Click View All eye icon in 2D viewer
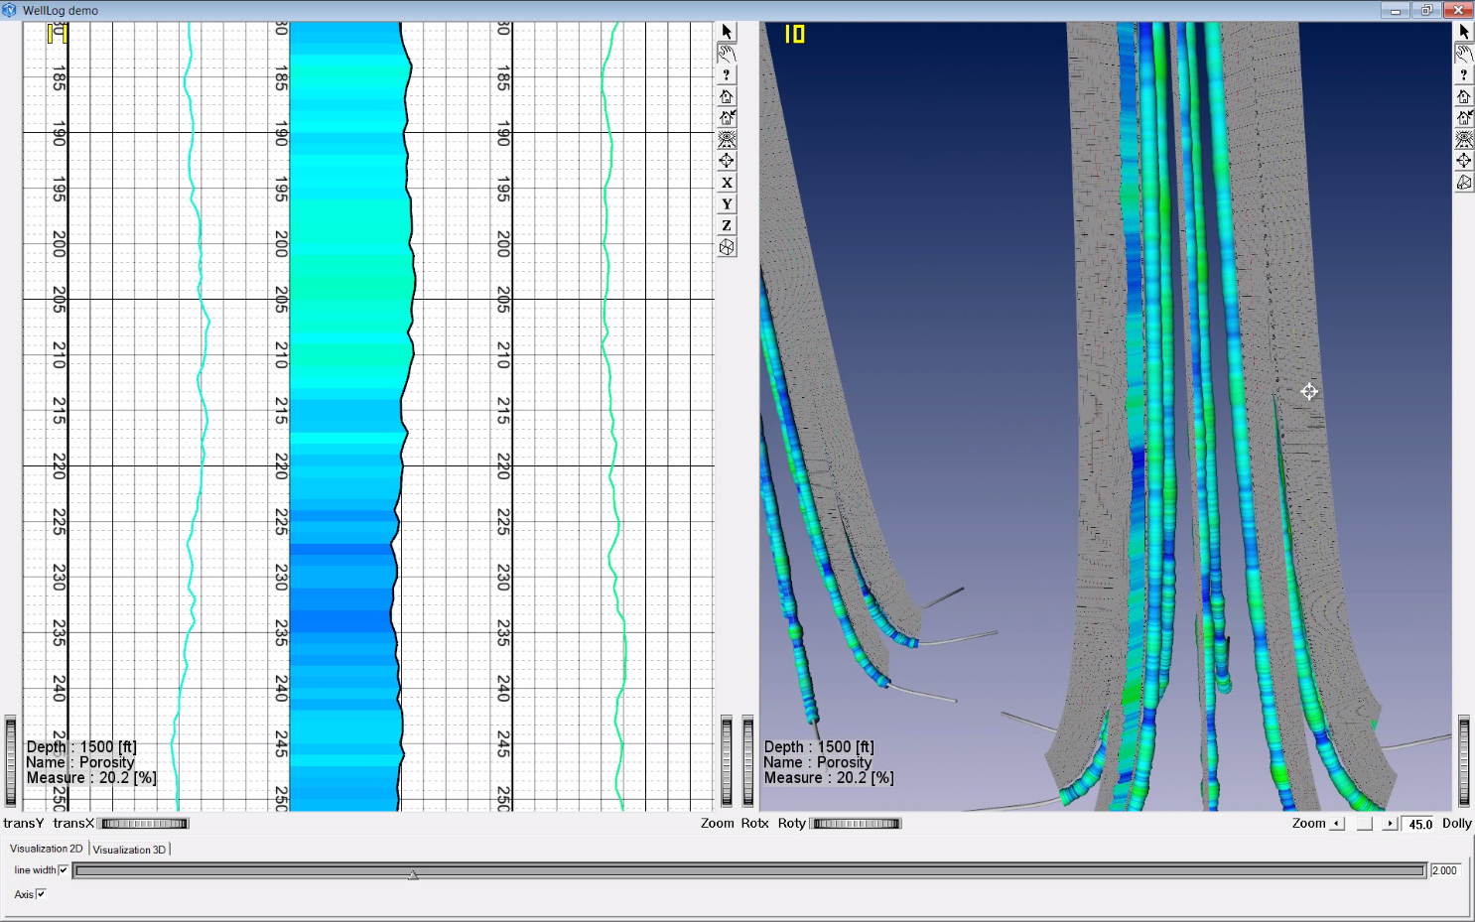The height and width of the screenshot is (922, 1475). coord(727,140)
